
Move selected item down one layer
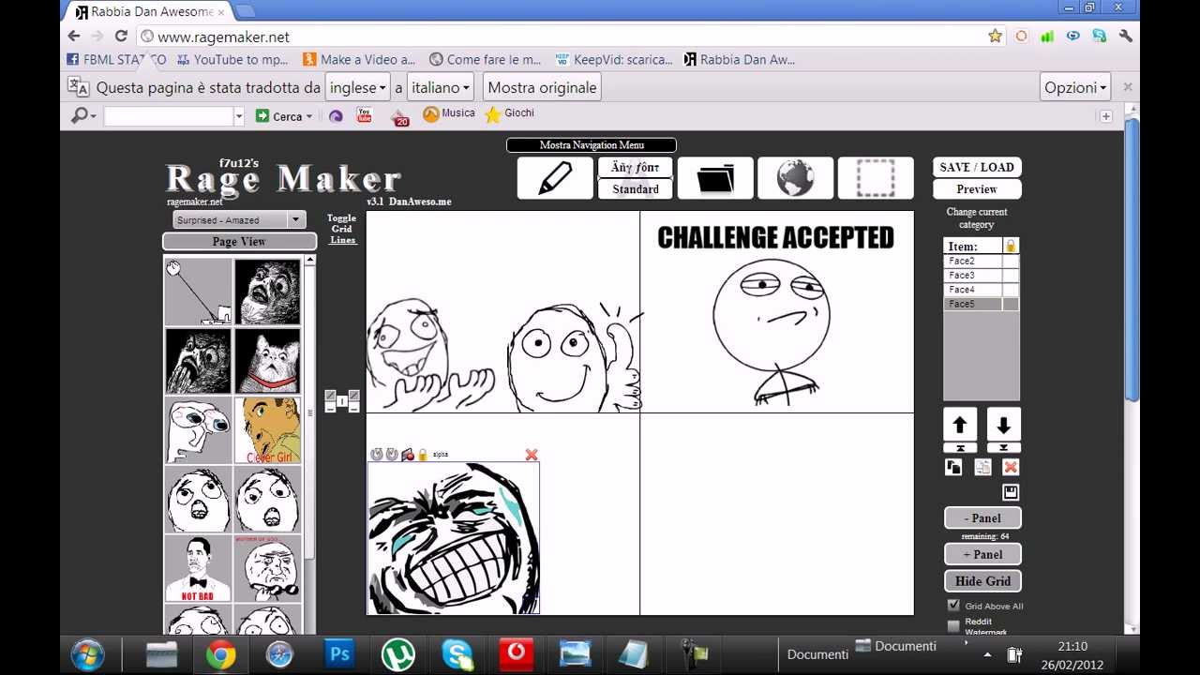(x=1004, y=425)
